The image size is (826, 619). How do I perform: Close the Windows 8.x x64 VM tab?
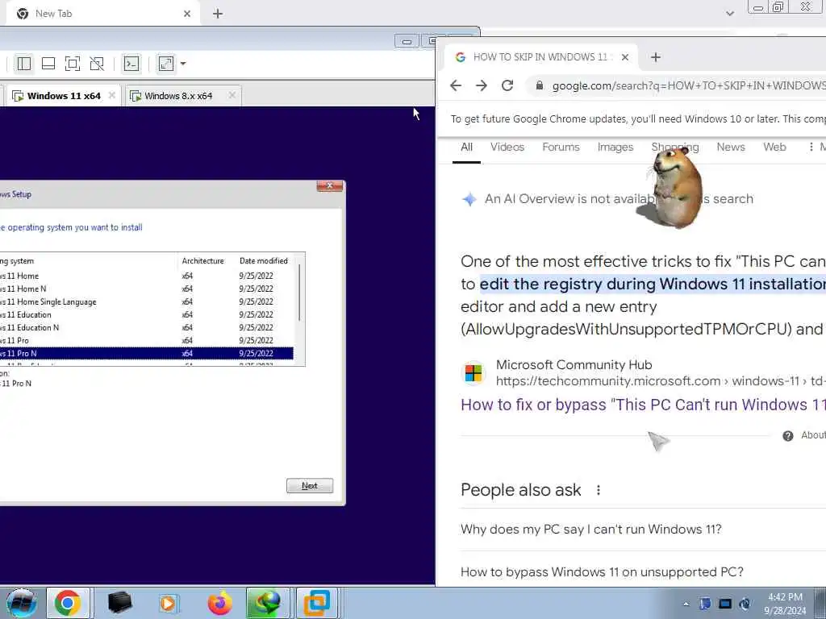(x=232, y=95)
